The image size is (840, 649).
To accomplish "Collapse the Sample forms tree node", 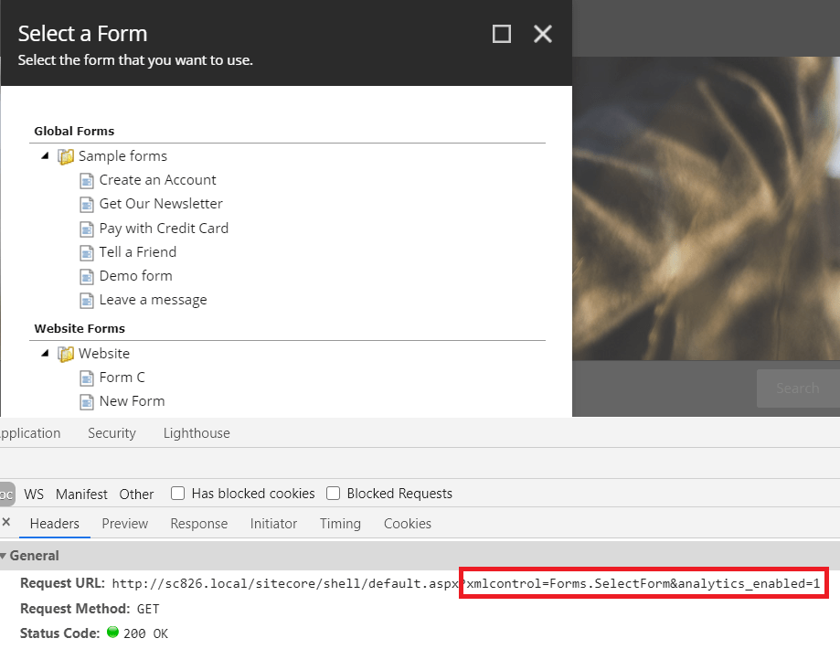I will 46,156.
